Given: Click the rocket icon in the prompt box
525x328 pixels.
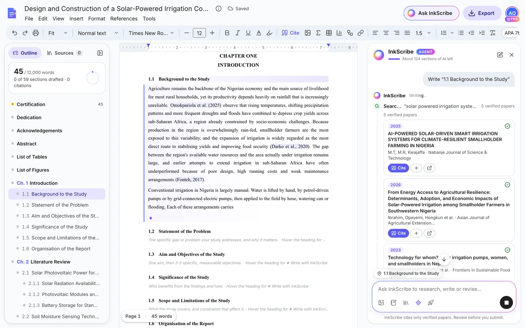Looking at the screenshot, I should coord(431,303).
